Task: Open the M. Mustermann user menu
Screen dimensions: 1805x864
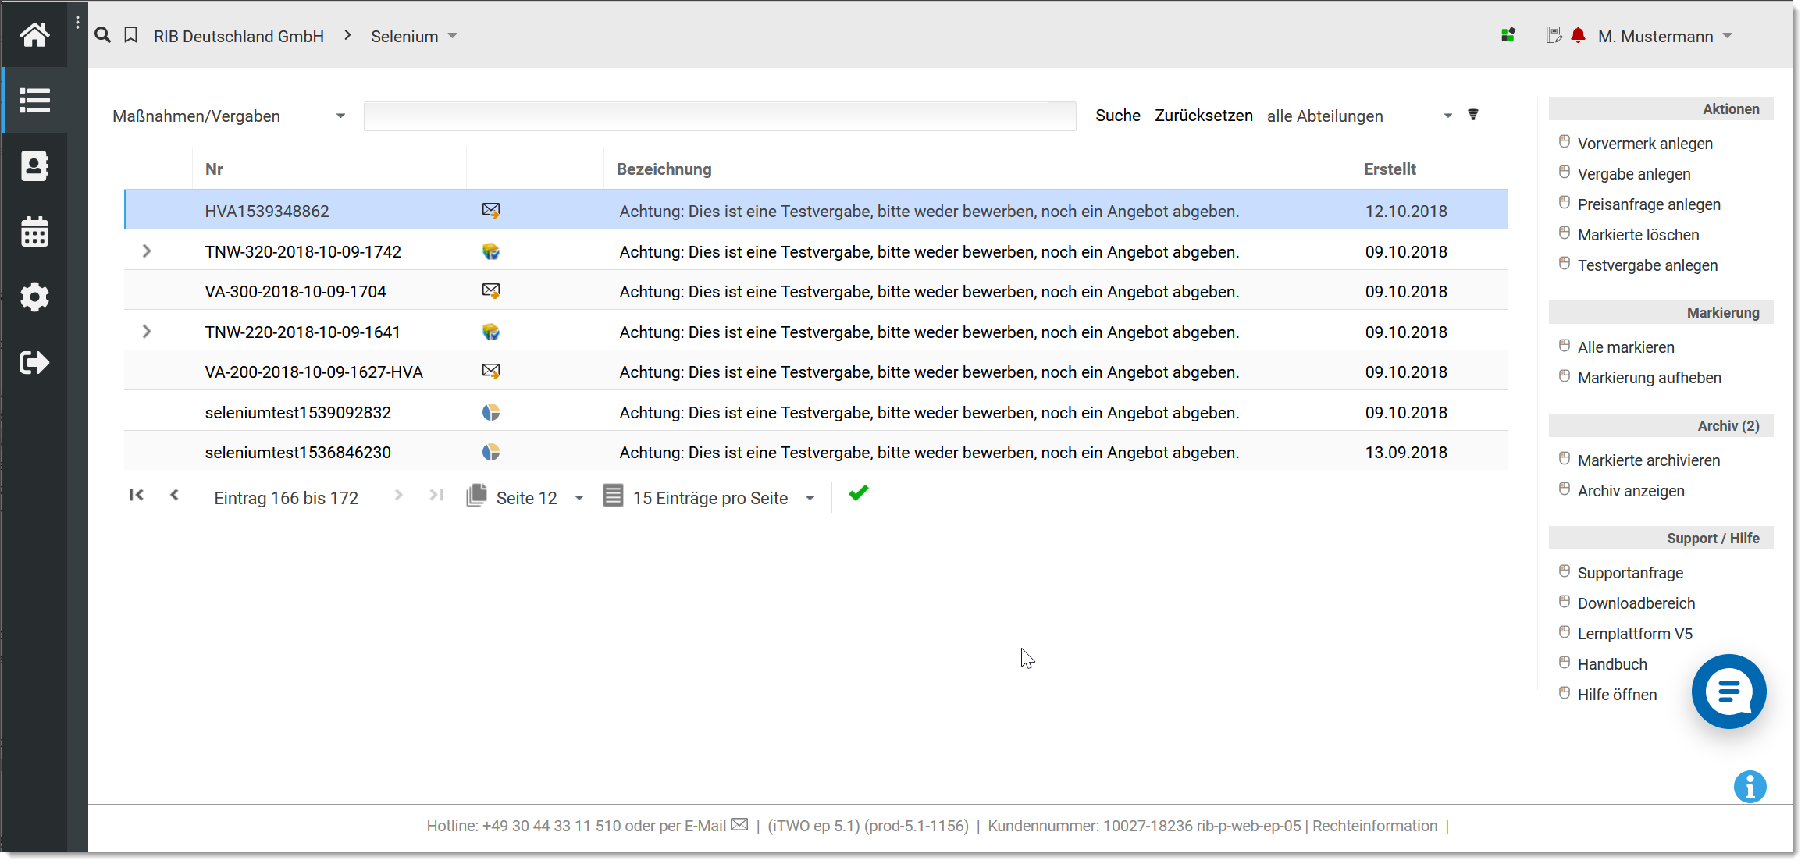Action: [x=1664, y=37]
